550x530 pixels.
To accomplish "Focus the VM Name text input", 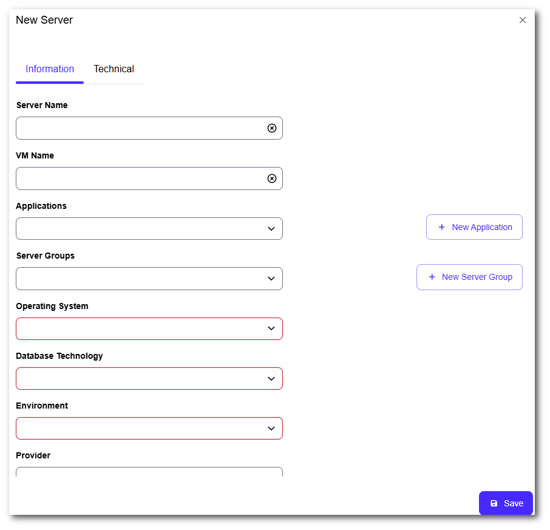I will point(140,178).
